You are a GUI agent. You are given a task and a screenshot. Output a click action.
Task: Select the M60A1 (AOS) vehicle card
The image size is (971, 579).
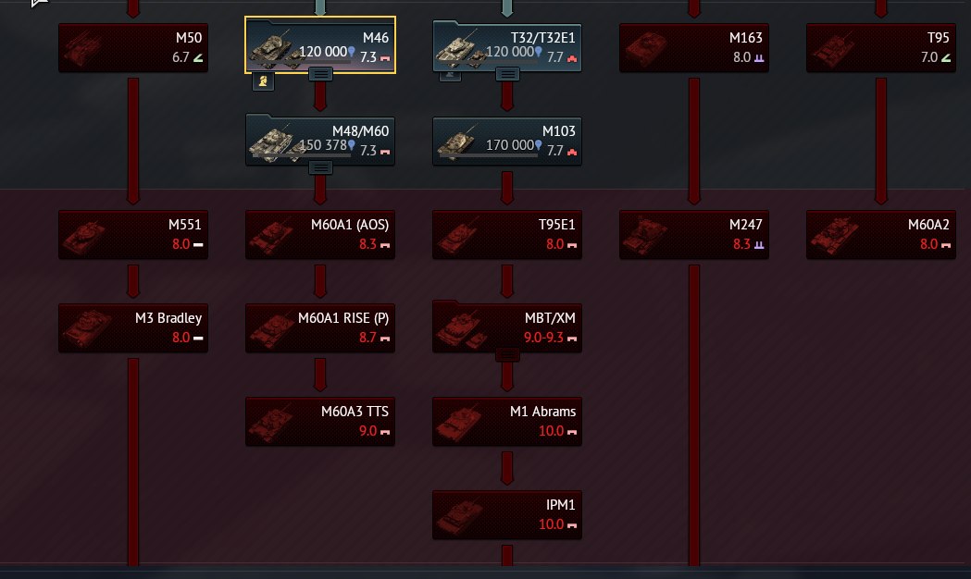(320, 234)
